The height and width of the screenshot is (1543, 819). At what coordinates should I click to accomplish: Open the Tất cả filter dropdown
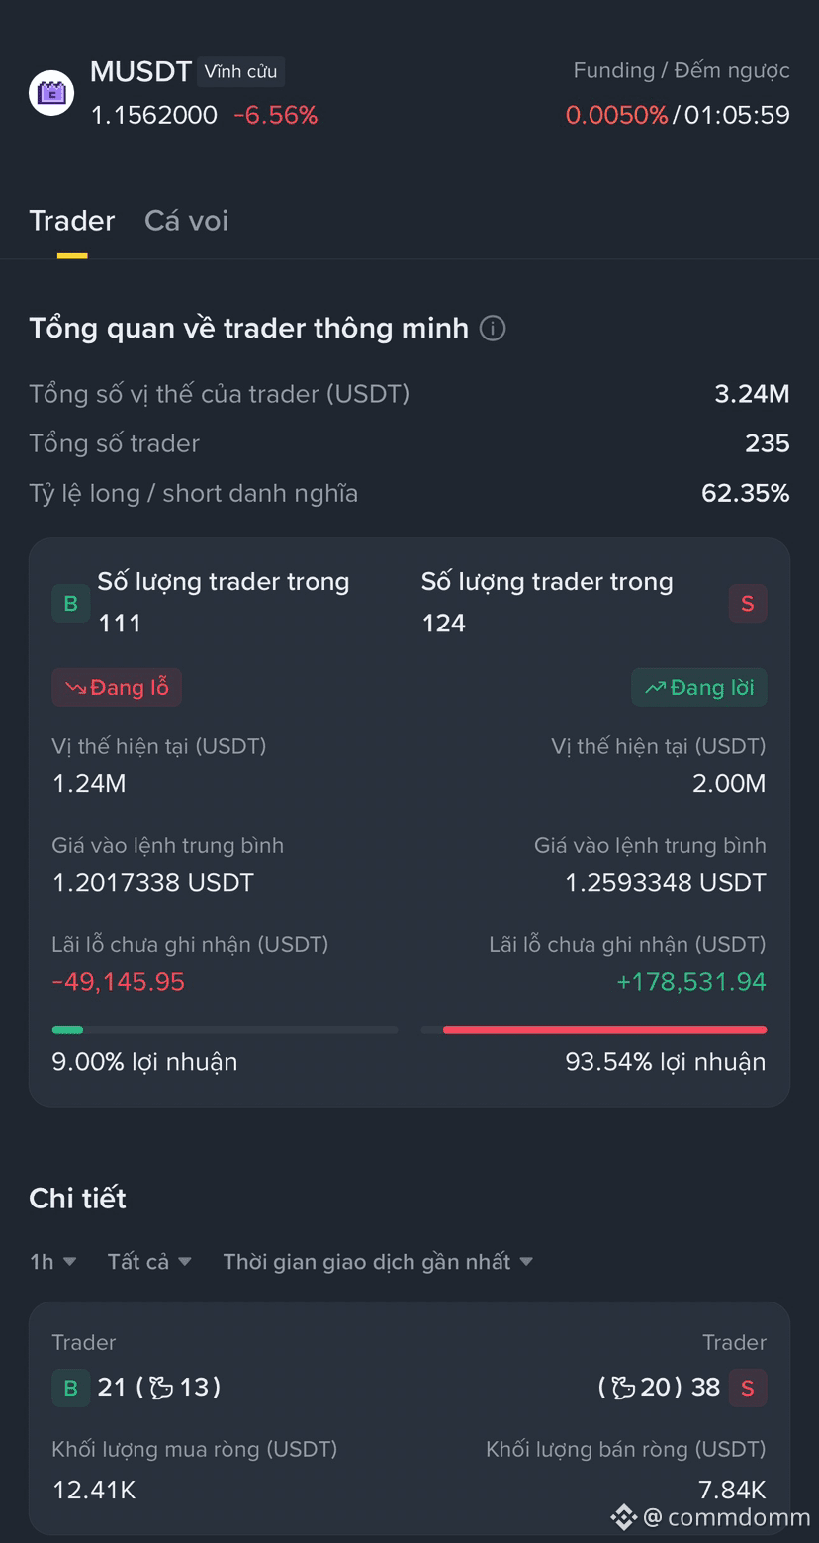(149, 1261)
